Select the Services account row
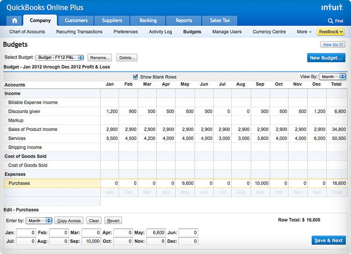This screenshot has width=351, height=254. point(175,138)
